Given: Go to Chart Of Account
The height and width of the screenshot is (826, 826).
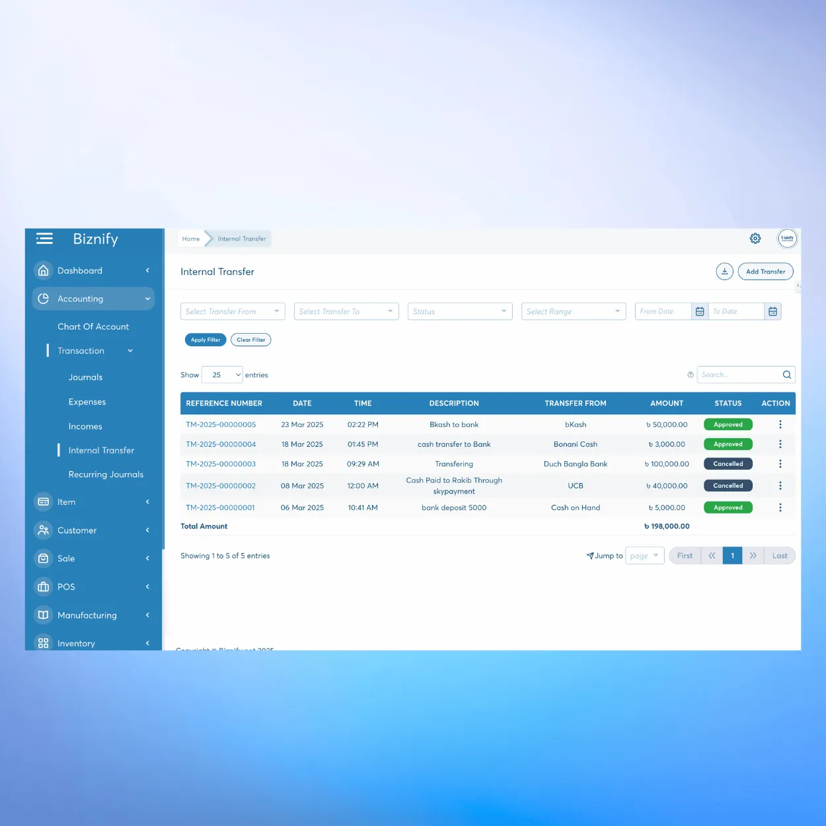Looking at the screenshot, I should [x=93, y=326].
